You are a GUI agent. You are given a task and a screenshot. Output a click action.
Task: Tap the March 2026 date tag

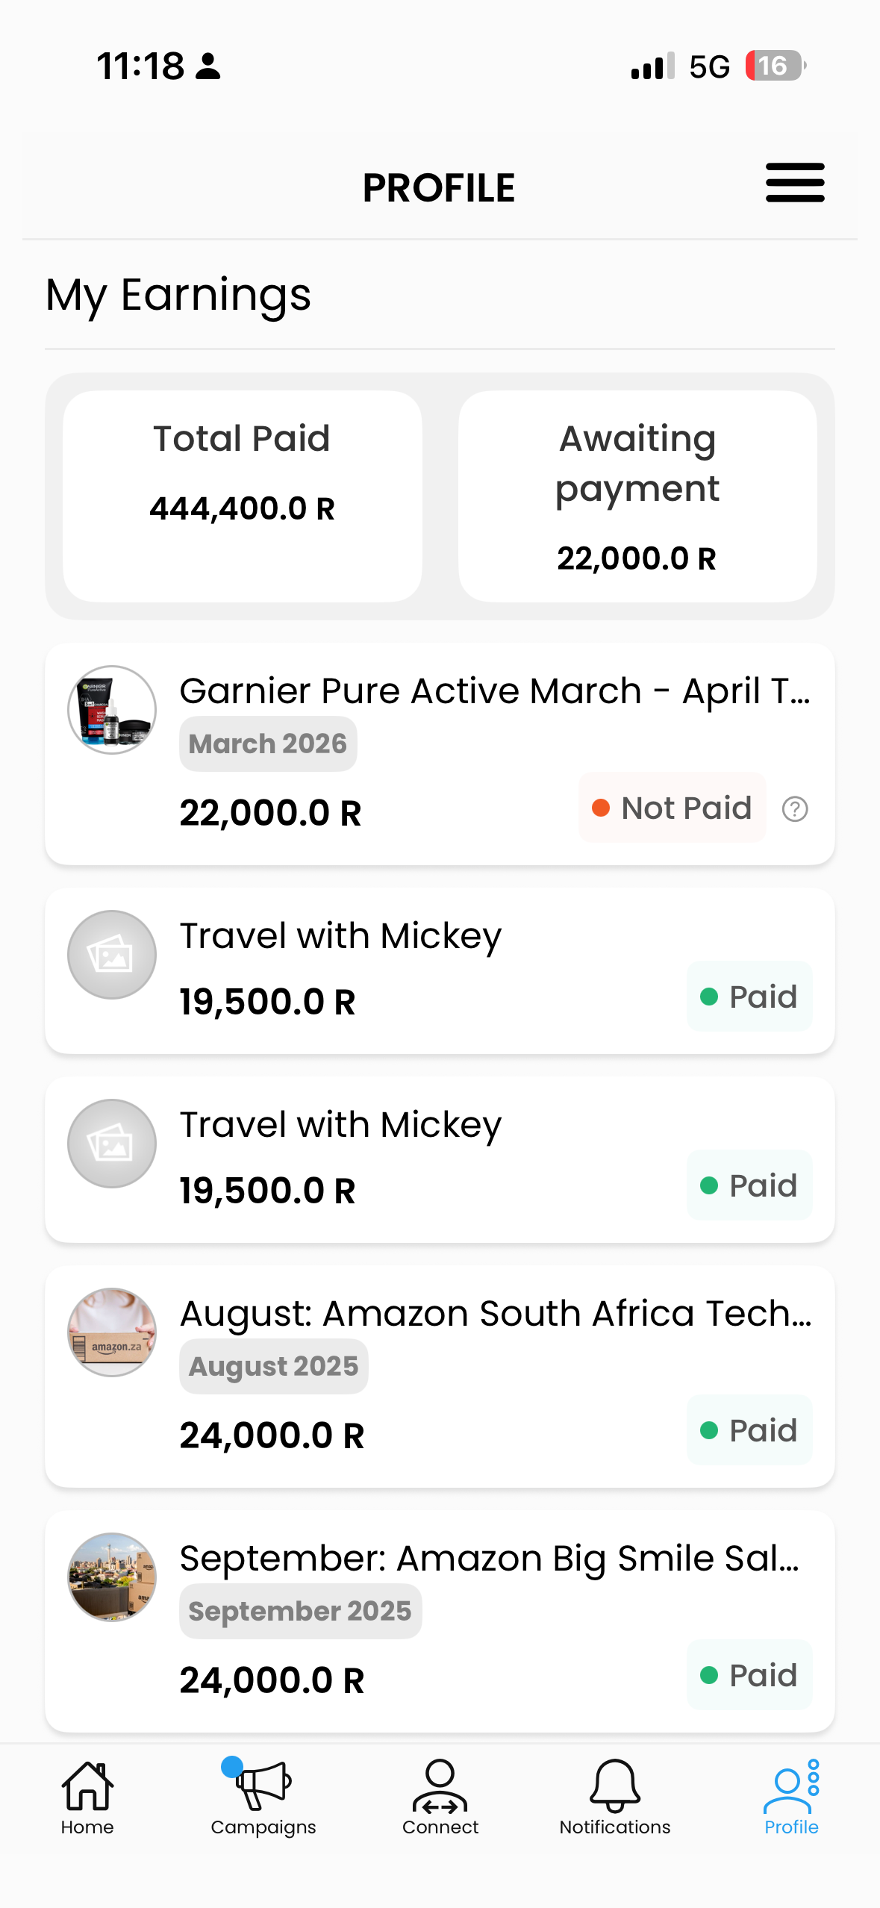(x=268, y=744)
